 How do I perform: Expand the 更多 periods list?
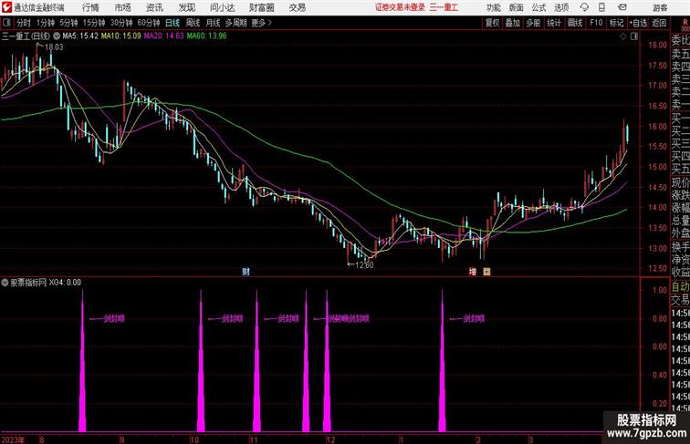[x=262, y=23]
